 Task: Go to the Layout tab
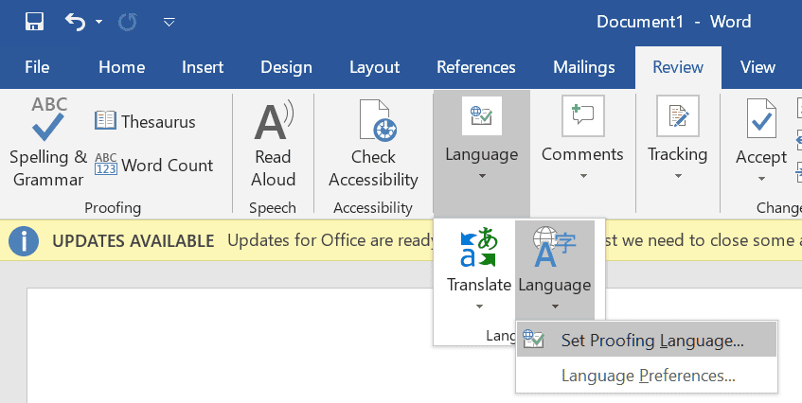click(374, 67)
